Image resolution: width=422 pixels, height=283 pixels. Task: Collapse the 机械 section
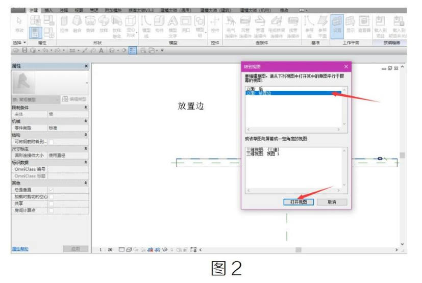pyautogui.click(x=86, y=121)
